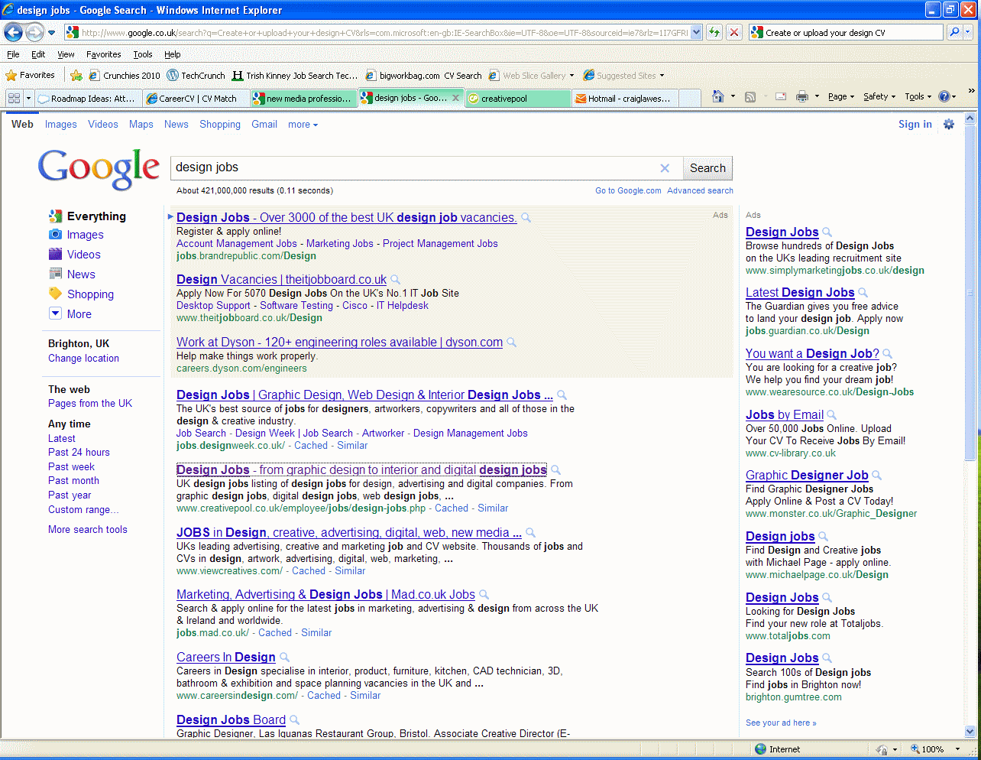The height and width of the screenshot is (760, 981).
Task: Open the Favorites menu in the menu bar
Action: coord(104,54)
